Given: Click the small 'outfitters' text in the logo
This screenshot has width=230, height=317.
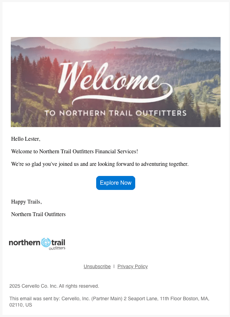Looking at the screenshot, I should click(x=57, y=248).
